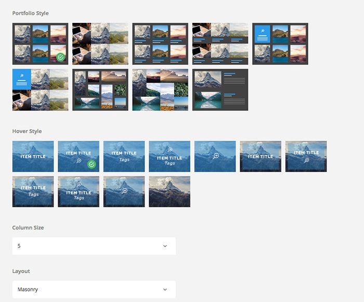Choose the no-overlay plain mountain hover style
364x302 pixels.
(x=170, y=192)
